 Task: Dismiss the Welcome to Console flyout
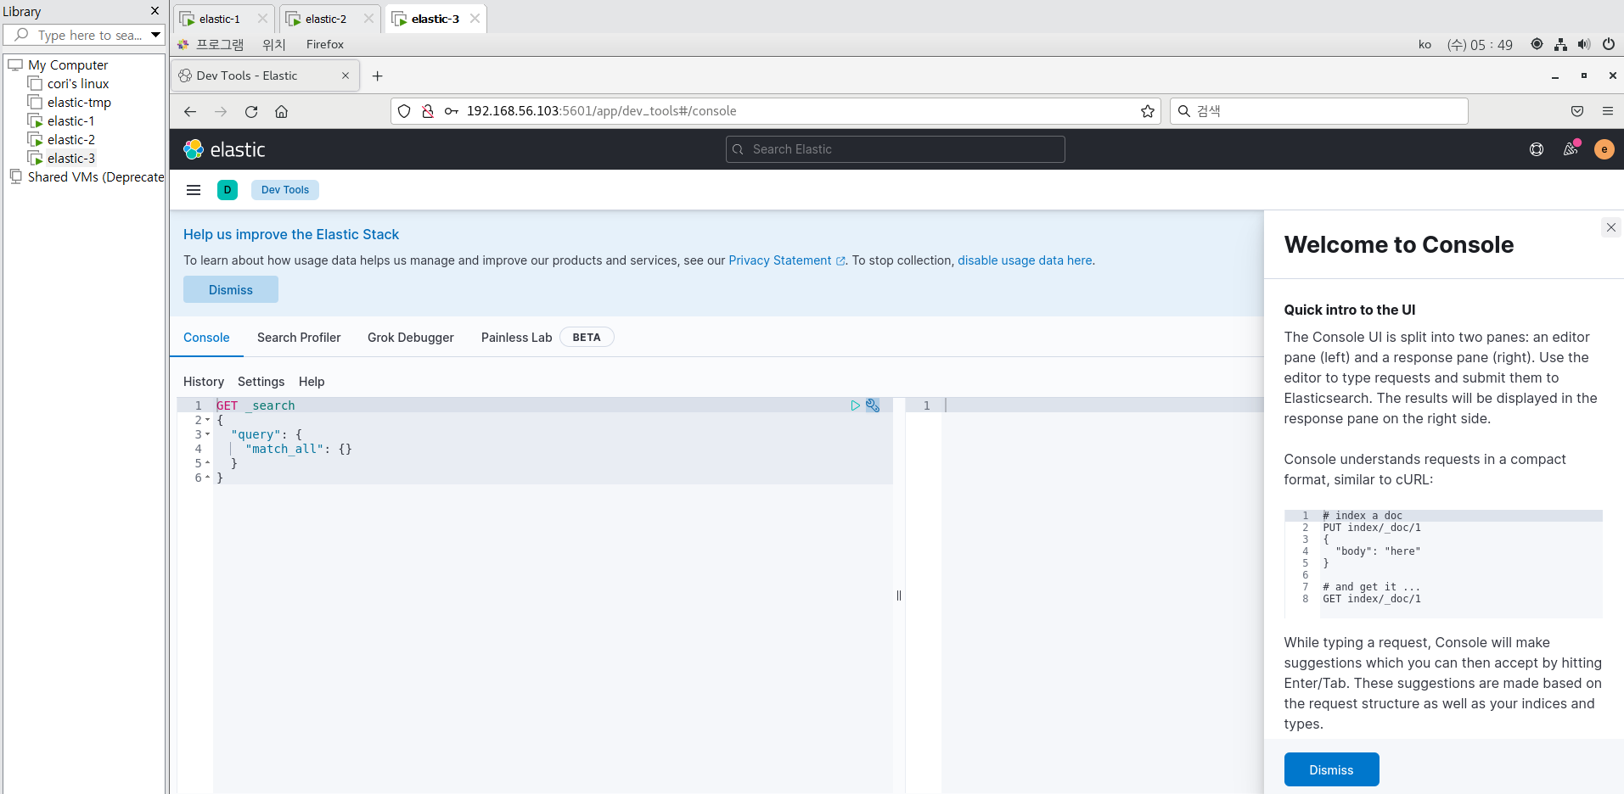[x=1331, y=769]
